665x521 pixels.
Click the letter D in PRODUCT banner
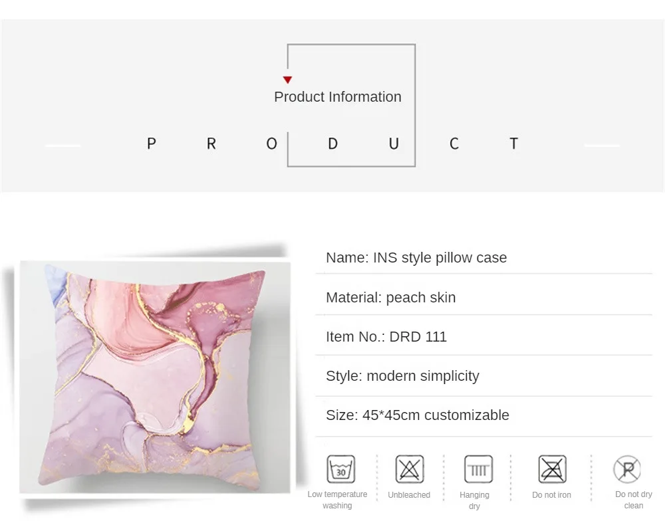pyautogui.click(x=333, y=144)
